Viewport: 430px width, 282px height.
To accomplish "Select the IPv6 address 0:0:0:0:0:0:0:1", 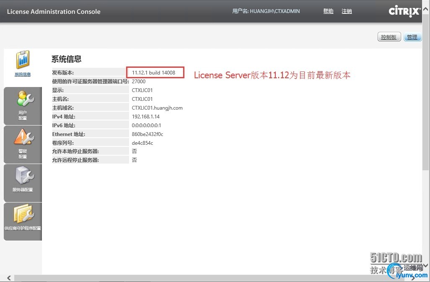I will pyautogui.click(x=146, y=126).
